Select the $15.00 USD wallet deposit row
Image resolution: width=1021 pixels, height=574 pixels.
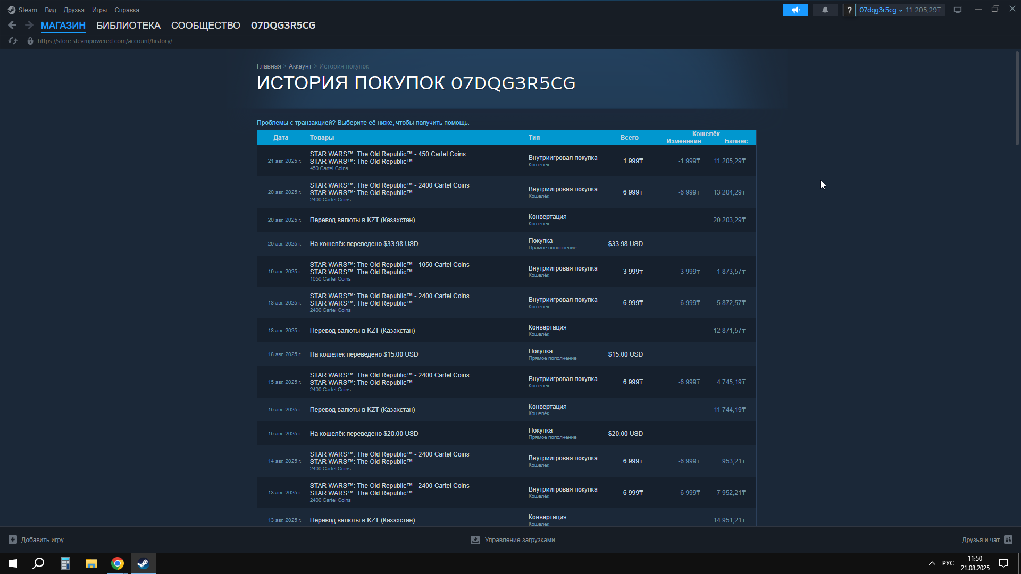[x=506, y=354]
